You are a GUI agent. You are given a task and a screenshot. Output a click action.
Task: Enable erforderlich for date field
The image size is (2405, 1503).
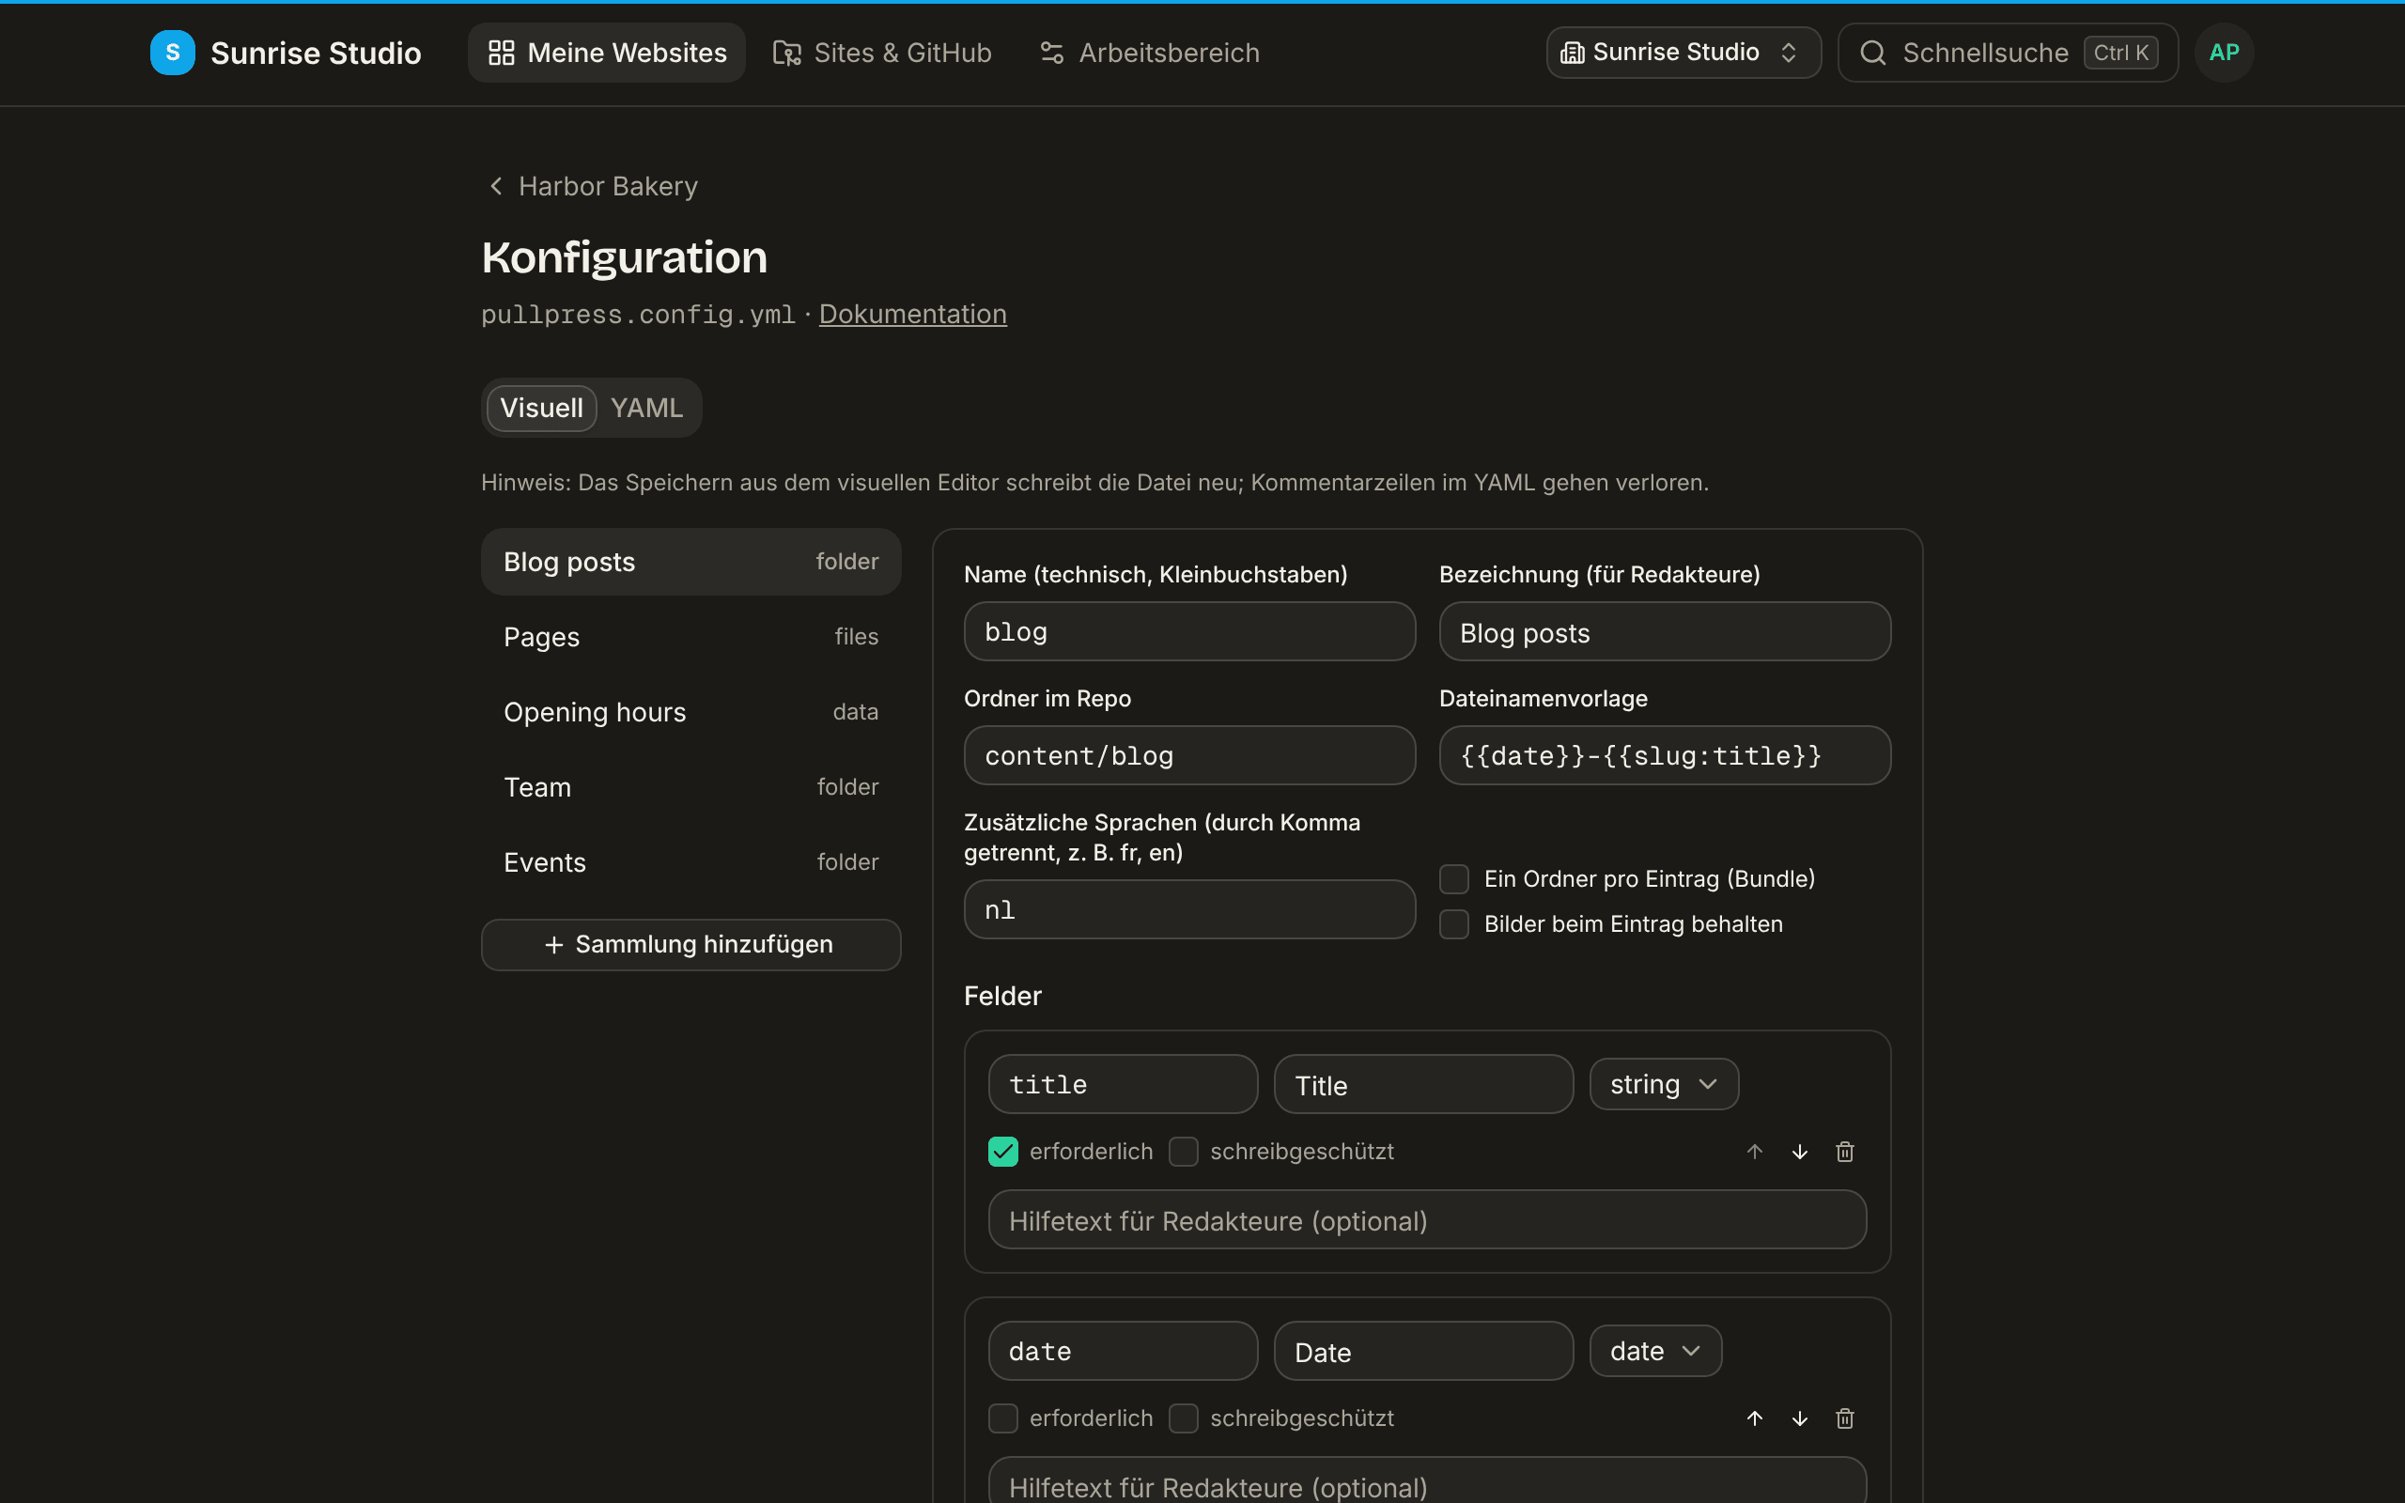[x=1002, y=1418]
